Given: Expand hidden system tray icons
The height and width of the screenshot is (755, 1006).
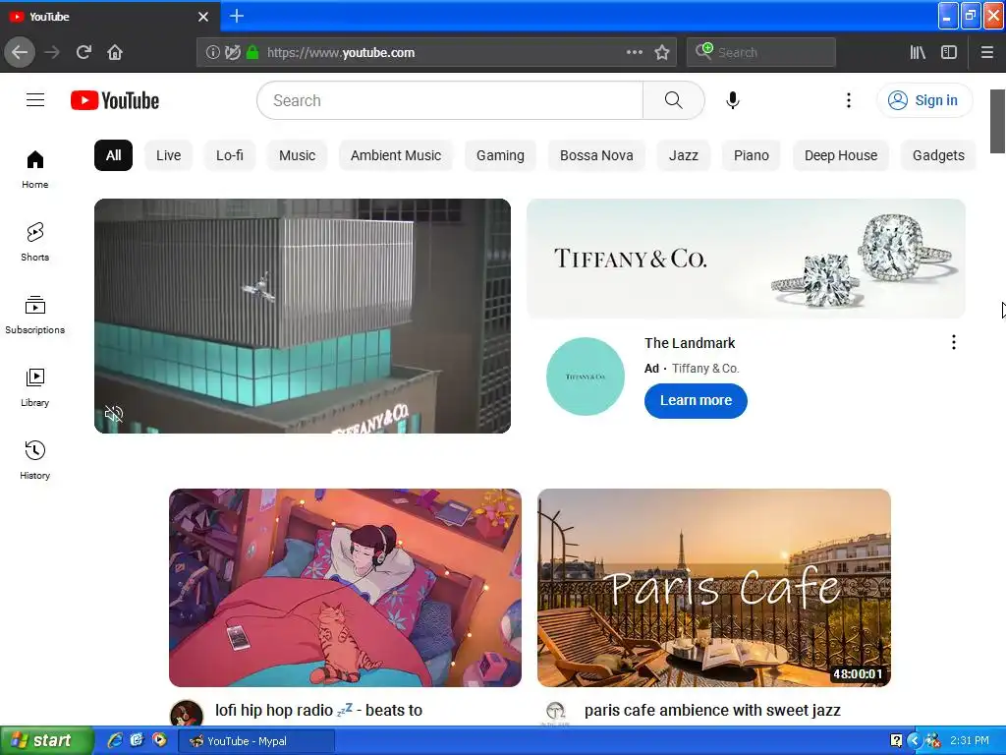Looking at the screenshot, I should pos(915,741).
